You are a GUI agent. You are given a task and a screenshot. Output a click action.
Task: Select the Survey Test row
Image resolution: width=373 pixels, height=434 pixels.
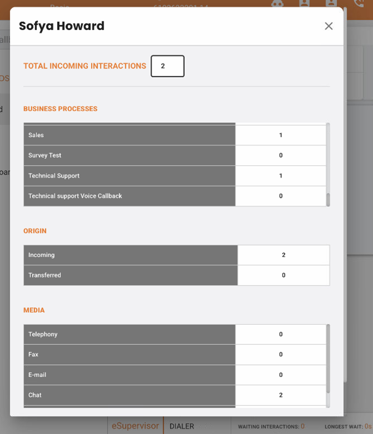coord(129,155)
